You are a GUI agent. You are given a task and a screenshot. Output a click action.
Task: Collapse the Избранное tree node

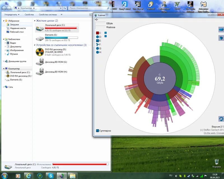4,21
